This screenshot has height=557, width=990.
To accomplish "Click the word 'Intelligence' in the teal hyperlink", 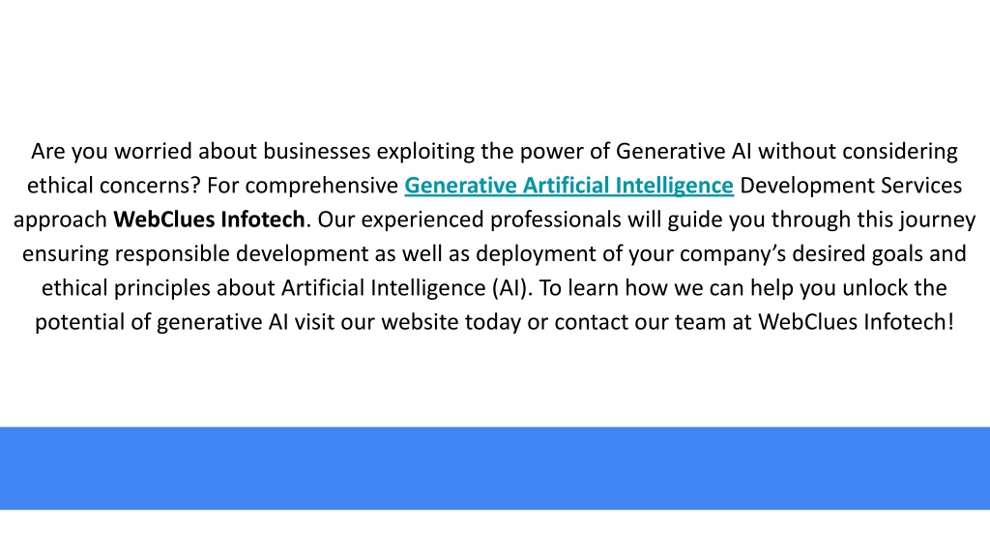I will coord(674,186).
